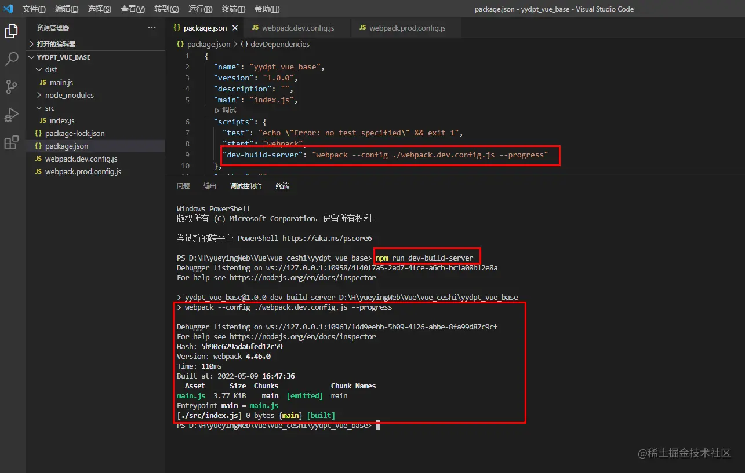Open webpack.dev.config.js from the explorer tree
The image size is (745, 473).
96,159
